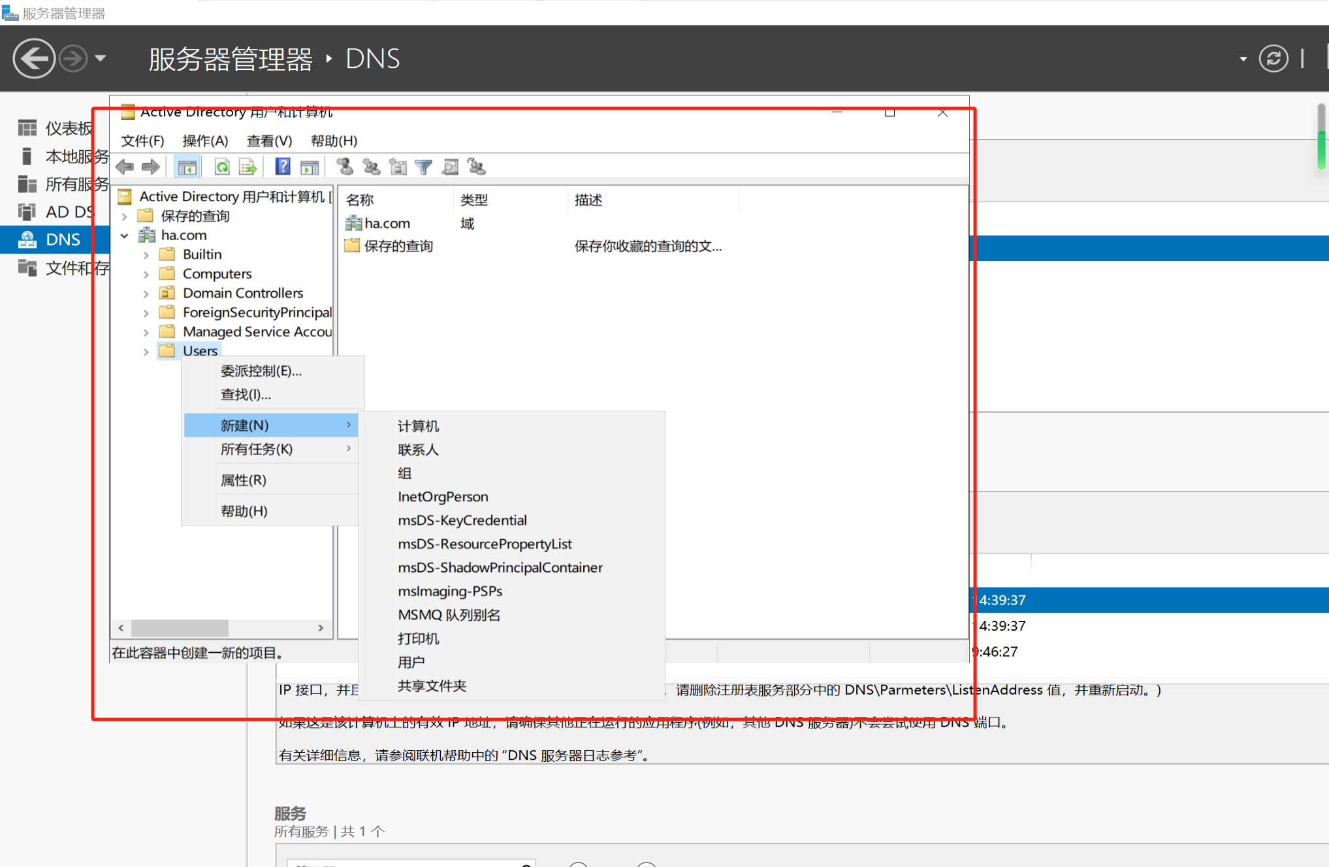1329x867 pixels.
Task: Select msDS-ShadowPrincipalContainer in the New submenu
Action: coord(511,567)
